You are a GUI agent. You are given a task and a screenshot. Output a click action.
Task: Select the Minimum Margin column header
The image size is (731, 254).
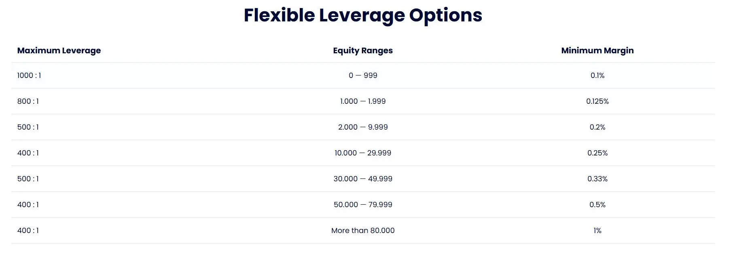[598, 50]
